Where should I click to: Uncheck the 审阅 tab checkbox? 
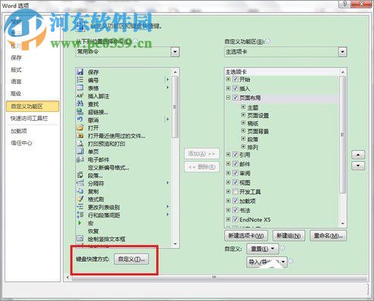pos(235,173)
